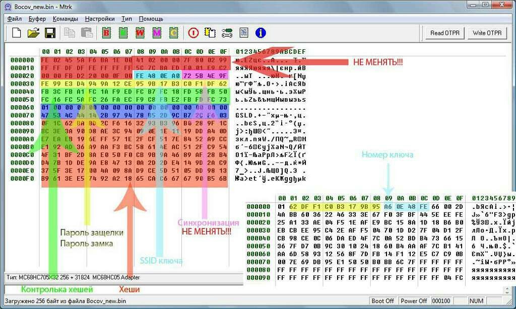Click the green chip icon next to B
Screen dimensions: 516x309
click(x=123, y=33)
